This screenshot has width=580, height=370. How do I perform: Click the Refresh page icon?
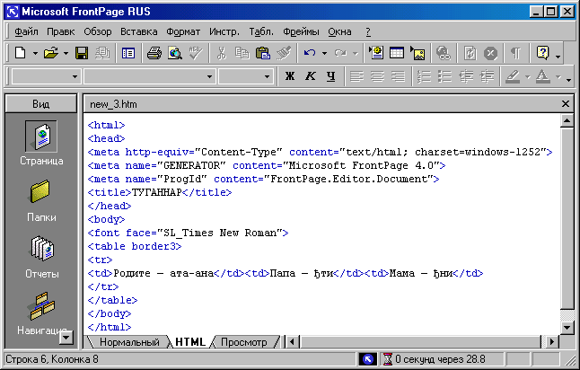point(470,54)
